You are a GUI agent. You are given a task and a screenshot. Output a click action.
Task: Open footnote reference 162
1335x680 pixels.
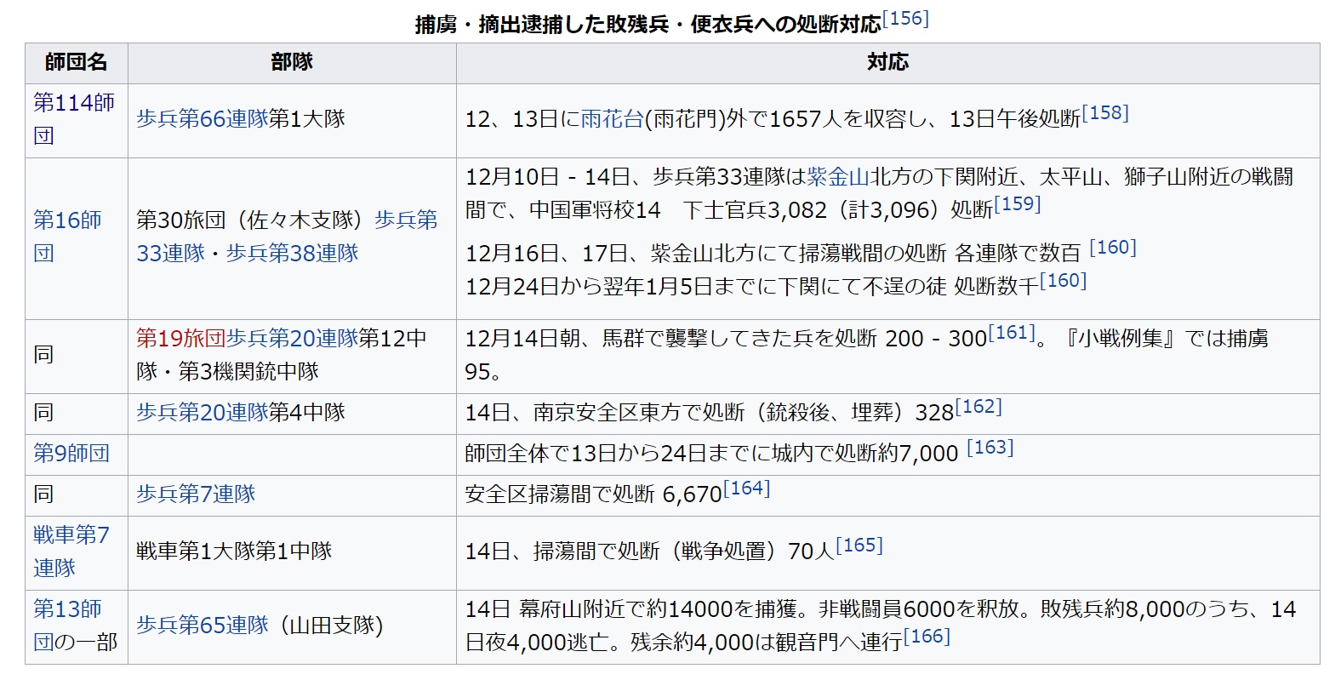(978, 407)
